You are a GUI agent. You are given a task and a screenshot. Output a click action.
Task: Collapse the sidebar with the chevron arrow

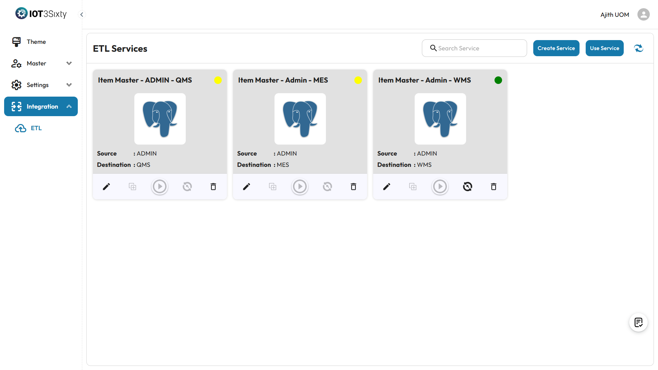click(x=82, y=14)
